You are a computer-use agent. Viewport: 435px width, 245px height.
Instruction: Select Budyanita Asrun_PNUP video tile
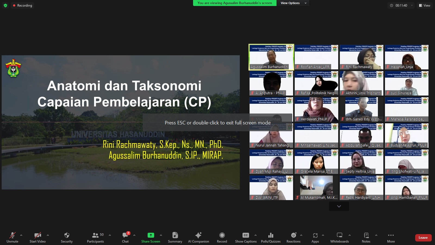pyautogui.click(x=407, y=136)
